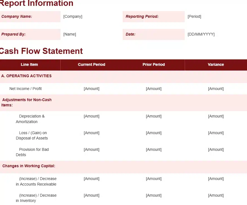
Task: Select the [Name] prepared-by placeholder
Action: [70, 34]
